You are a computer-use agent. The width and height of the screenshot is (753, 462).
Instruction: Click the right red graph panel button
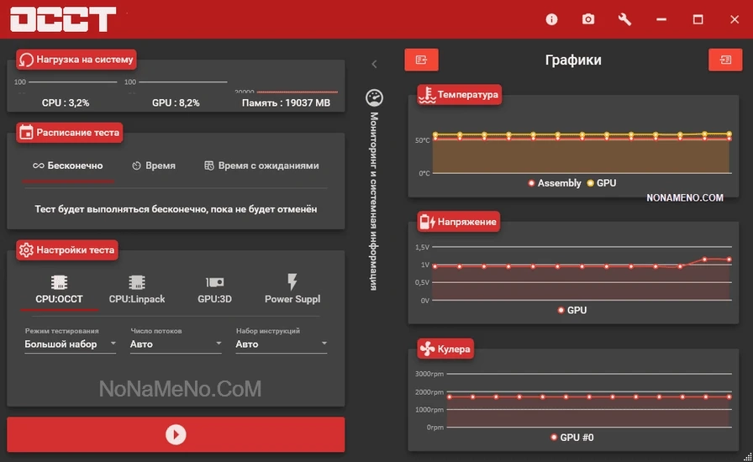(724, 60)
